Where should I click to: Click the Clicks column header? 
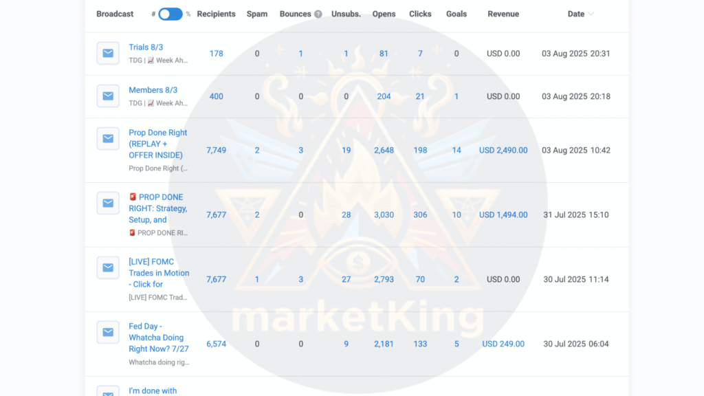(x=420, y=14)
